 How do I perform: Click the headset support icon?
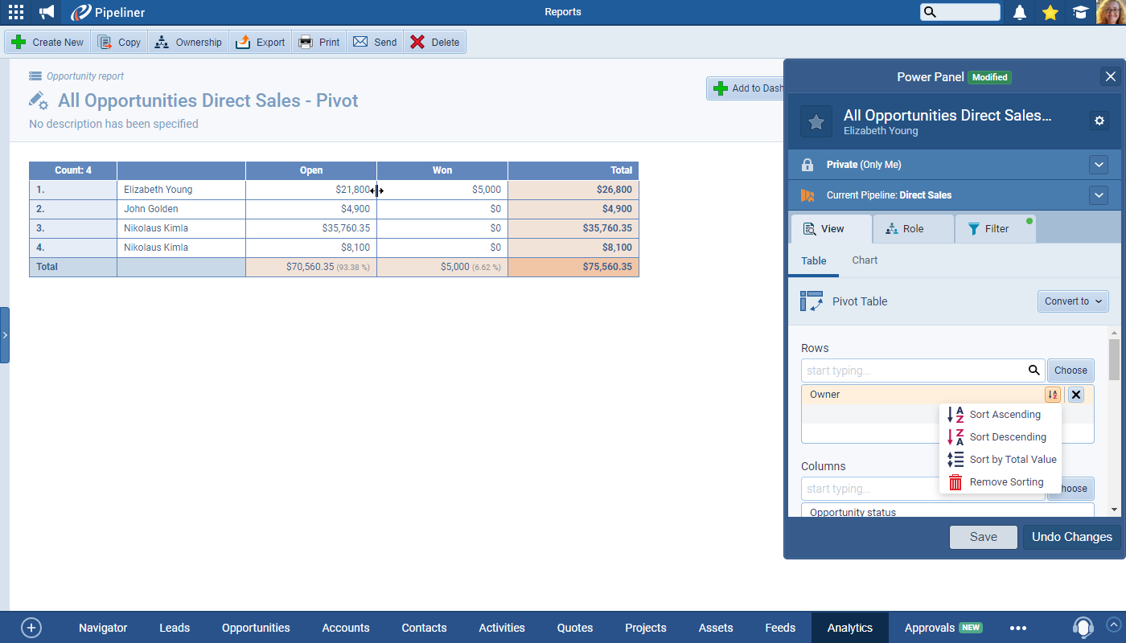[1083, 628]
